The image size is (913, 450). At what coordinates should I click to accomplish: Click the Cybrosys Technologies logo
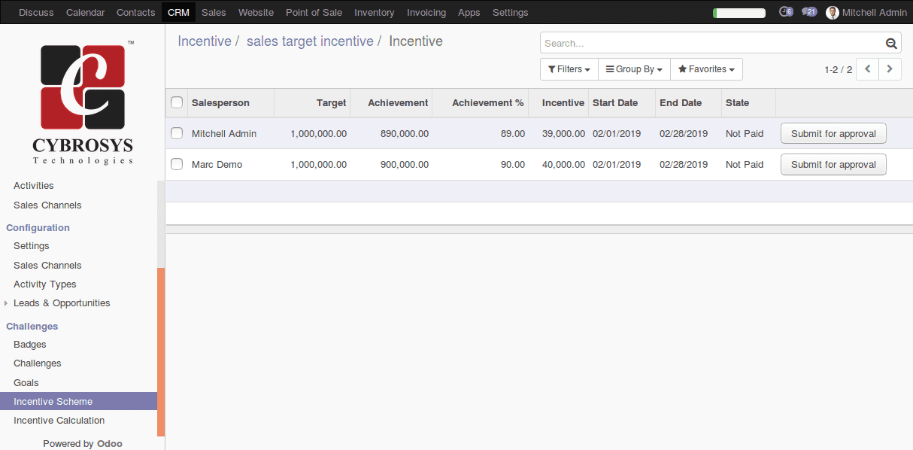coord(83,102)
